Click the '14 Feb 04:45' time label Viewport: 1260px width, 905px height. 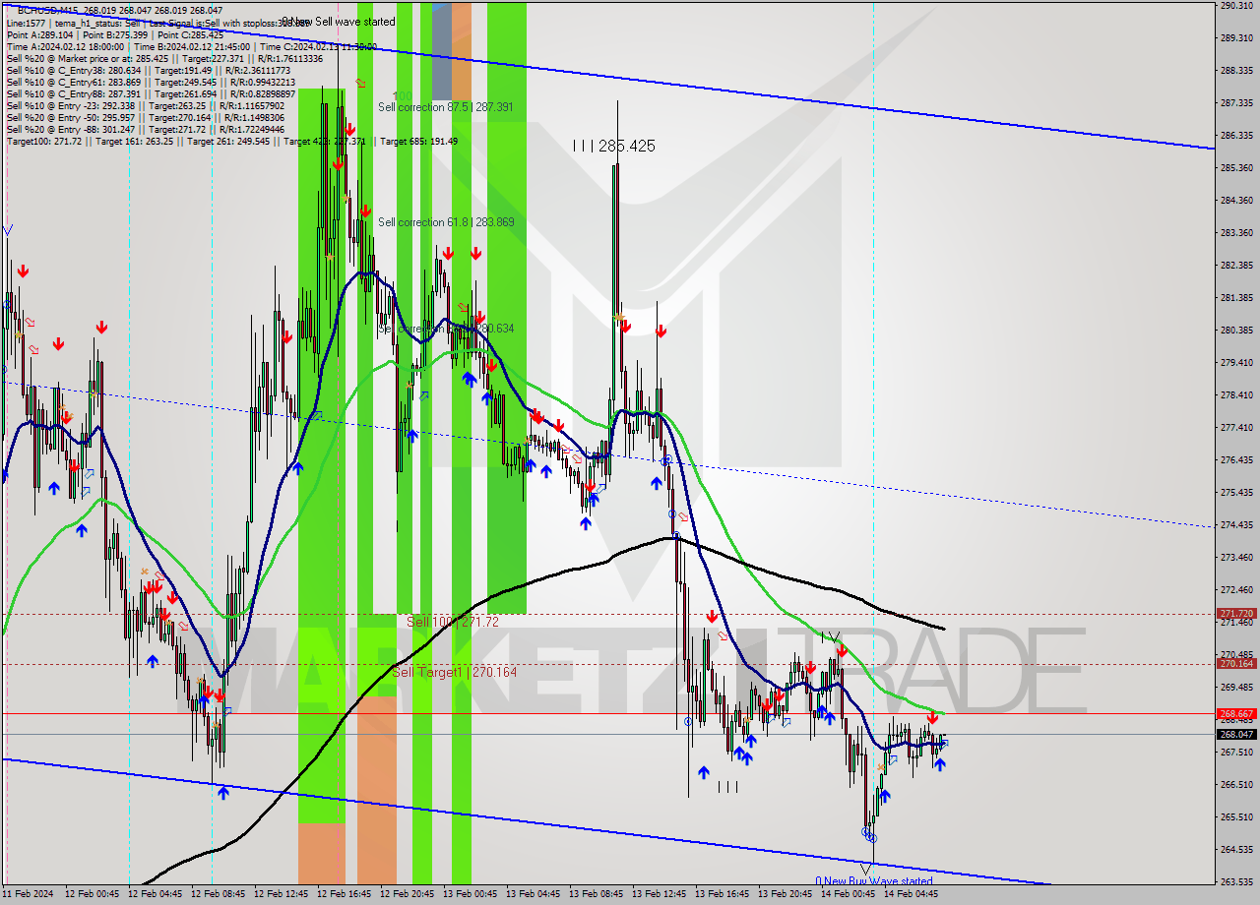(x=911, y=894)
